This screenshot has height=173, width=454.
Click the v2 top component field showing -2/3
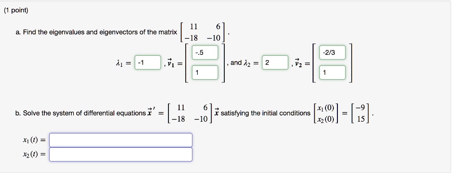333,52
